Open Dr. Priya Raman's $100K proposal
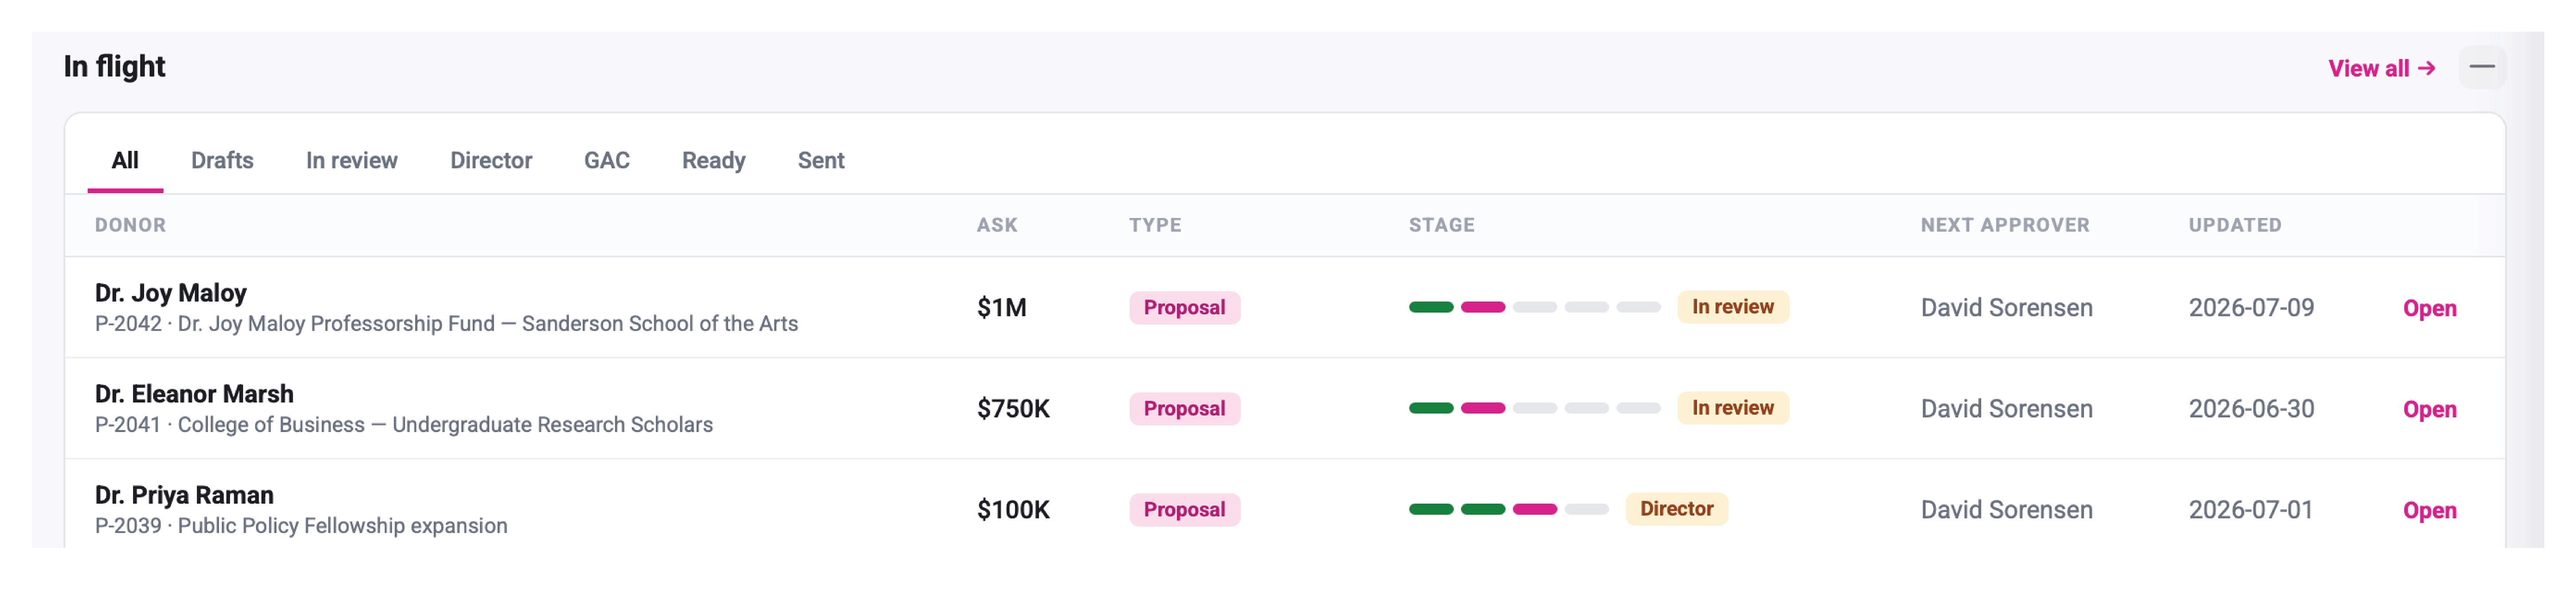The height and width of the screenshot is (615, 2576). click(x=2429, y=510)
